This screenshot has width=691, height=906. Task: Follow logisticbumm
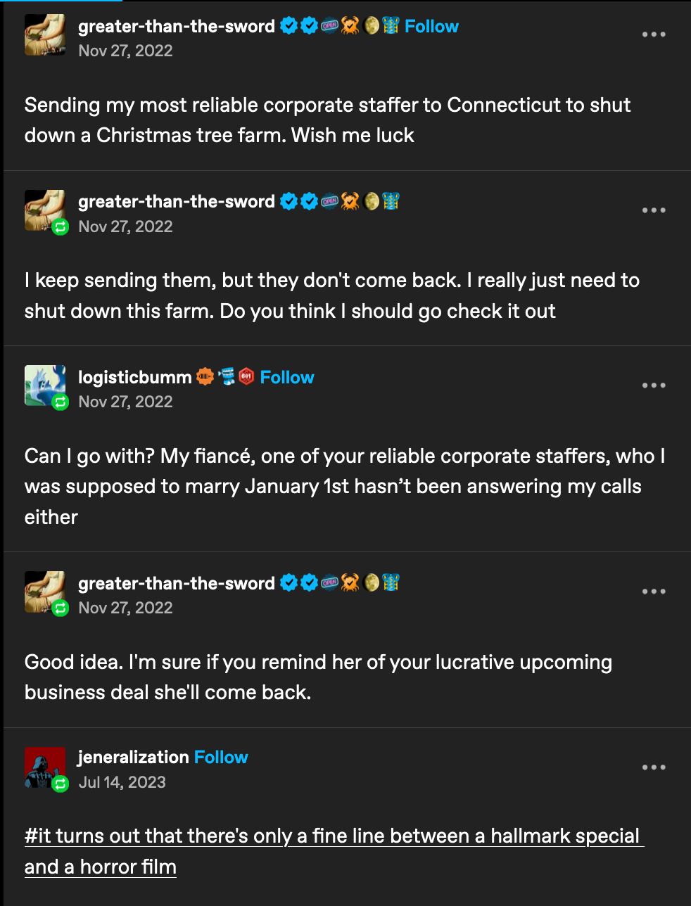coord(287,378)
